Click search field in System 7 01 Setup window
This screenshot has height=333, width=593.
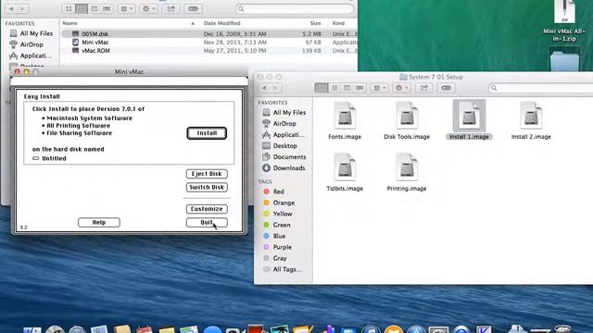(541, 88)
